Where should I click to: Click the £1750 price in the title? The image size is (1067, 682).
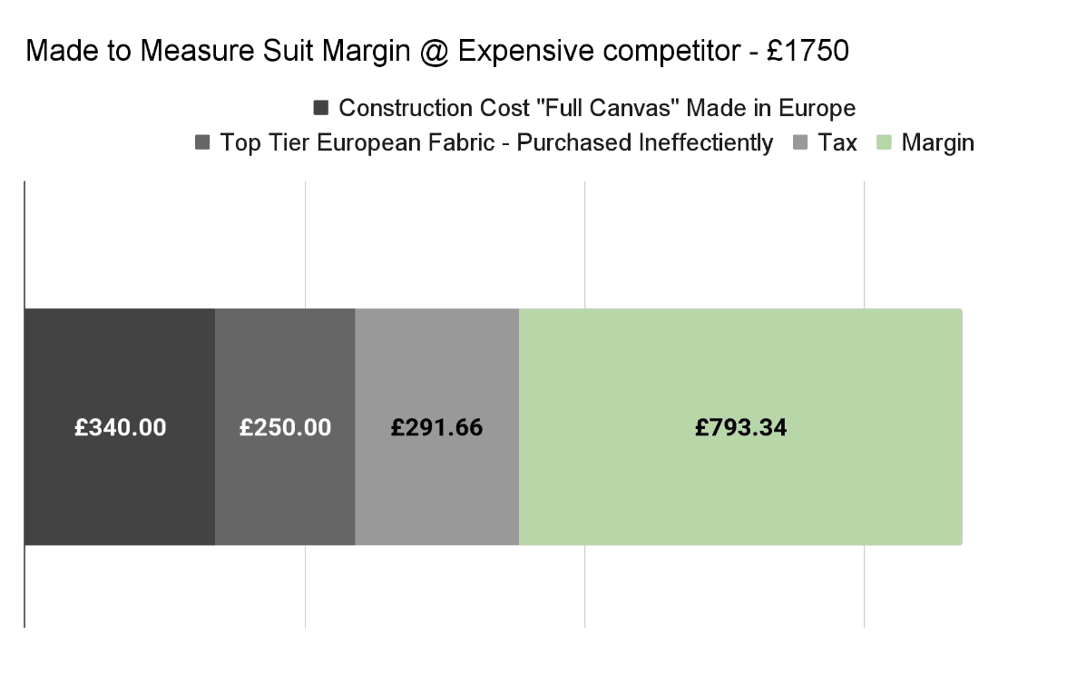(x=808, y=51)
